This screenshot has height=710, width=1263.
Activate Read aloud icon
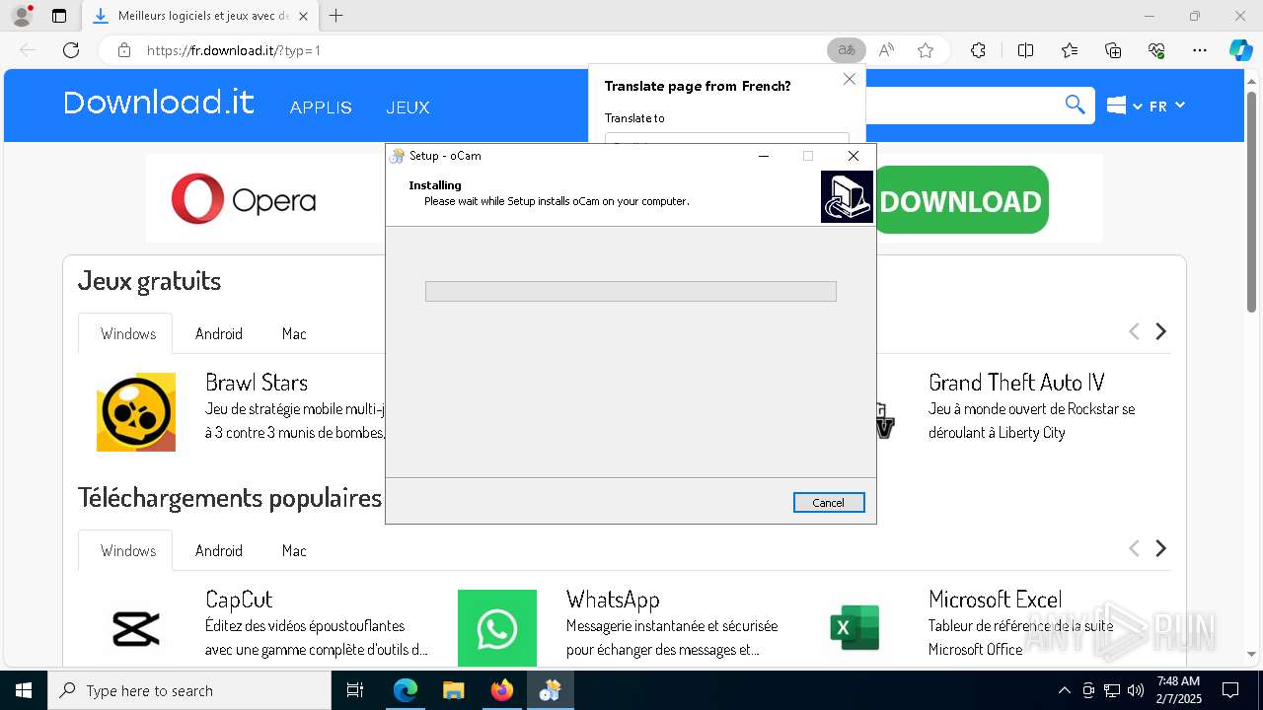886,50
